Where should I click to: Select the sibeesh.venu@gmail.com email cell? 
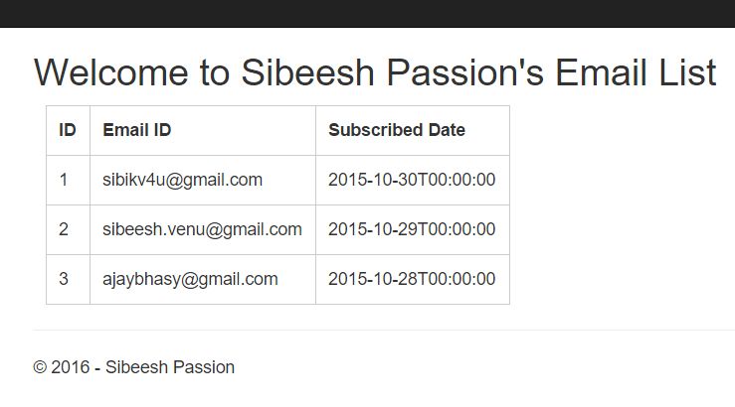coord(202,229)
